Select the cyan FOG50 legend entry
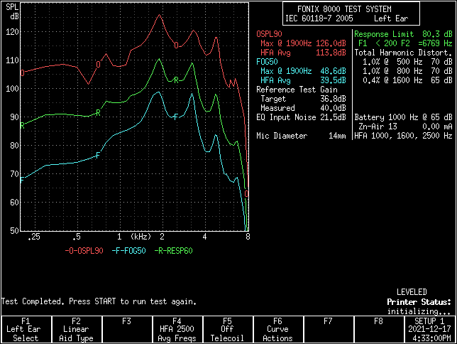This screenshot has width=457, height=344. pos(130,251)
